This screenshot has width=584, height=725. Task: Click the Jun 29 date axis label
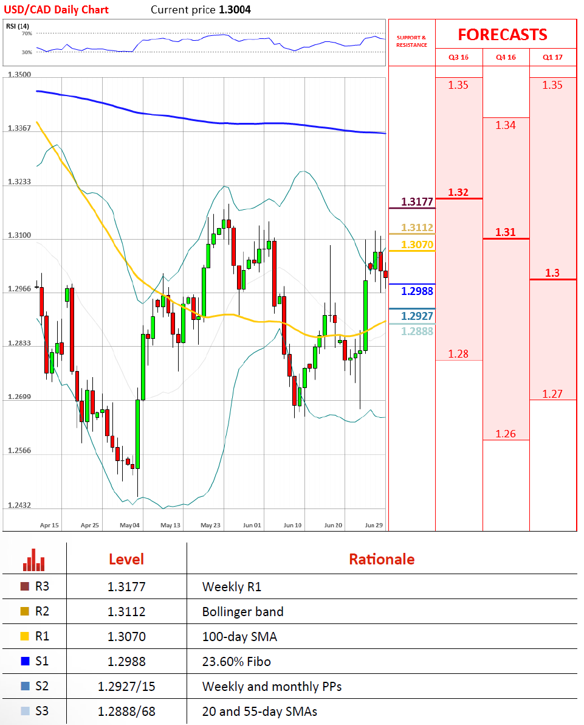point(374,526)
